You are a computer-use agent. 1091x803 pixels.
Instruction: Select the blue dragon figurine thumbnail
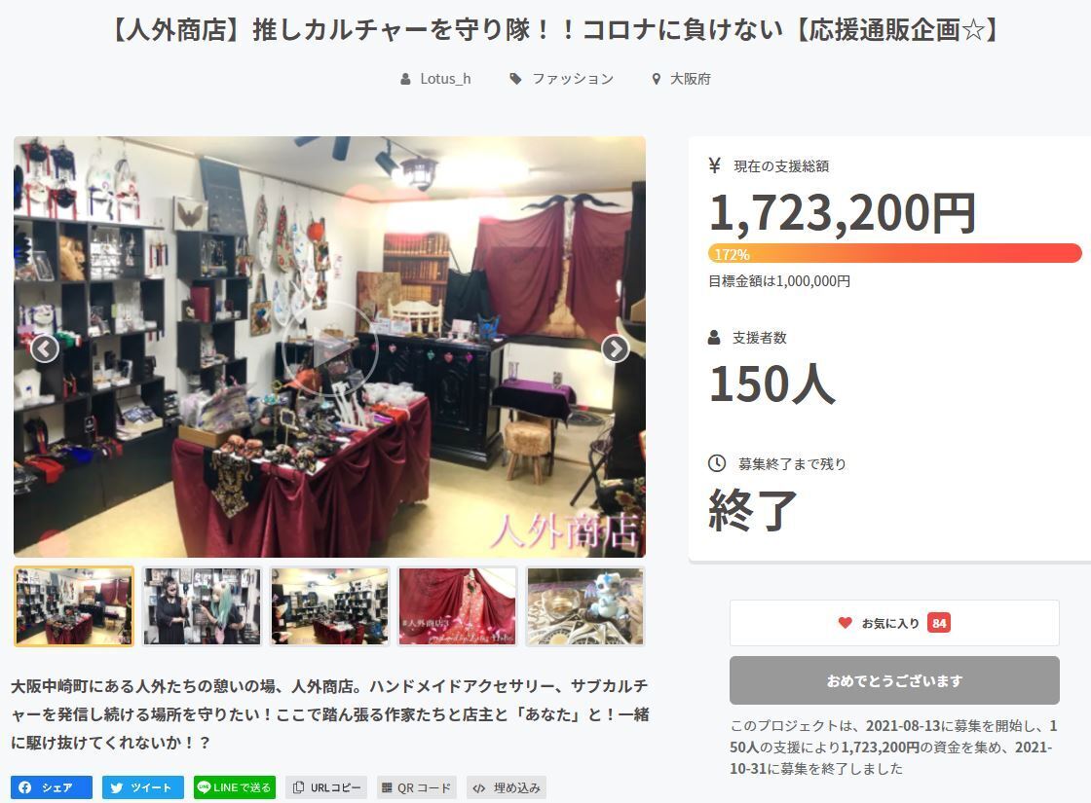point(585,606)
